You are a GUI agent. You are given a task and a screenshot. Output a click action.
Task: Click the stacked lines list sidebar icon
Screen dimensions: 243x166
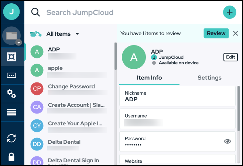12,112
